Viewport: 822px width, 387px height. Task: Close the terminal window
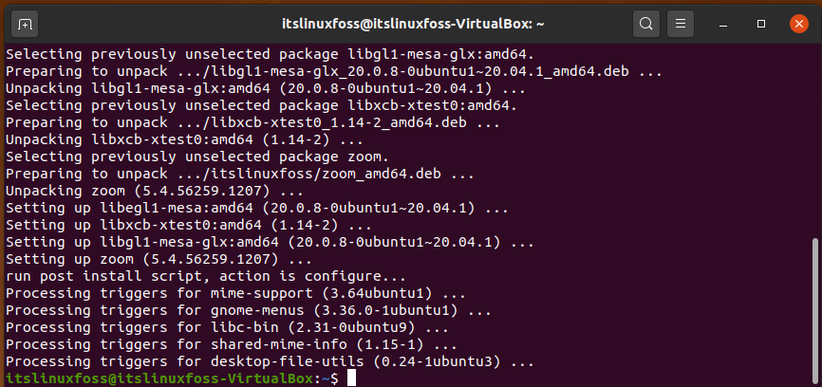coord(799,24)
